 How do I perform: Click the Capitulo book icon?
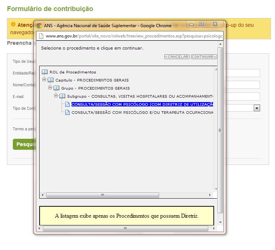(x=51, y=80)
